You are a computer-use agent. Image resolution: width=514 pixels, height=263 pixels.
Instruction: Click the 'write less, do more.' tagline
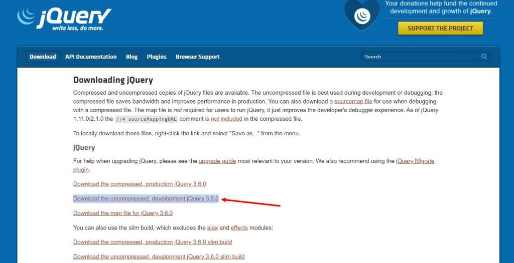(78, 28)
